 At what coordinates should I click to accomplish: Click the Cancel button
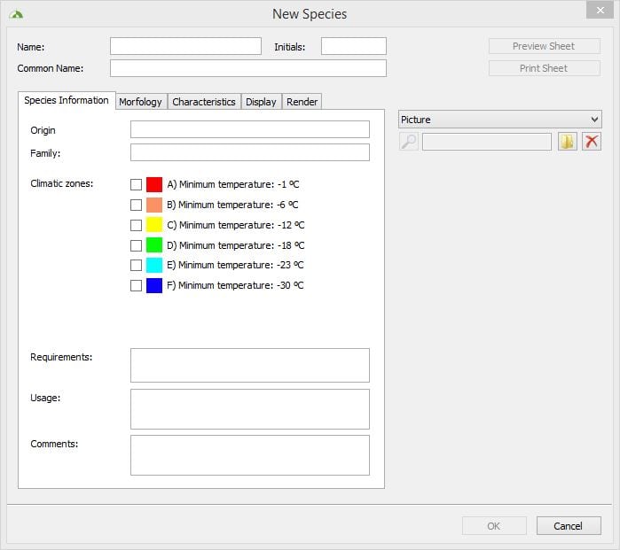coord(569,526)
